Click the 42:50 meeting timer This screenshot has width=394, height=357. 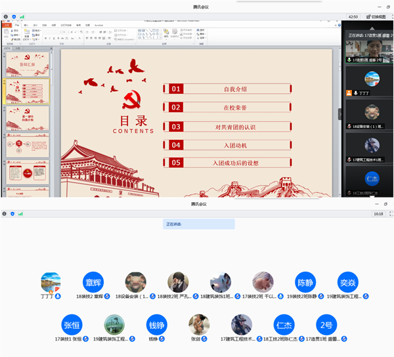click(353, 16)
